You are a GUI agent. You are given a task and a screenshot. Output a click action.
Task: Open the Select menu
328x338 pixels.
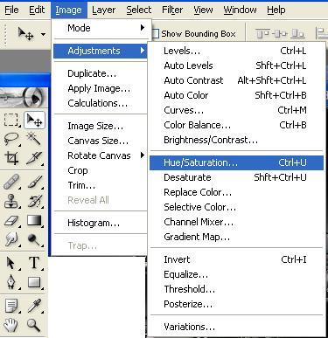coord(139,10)
